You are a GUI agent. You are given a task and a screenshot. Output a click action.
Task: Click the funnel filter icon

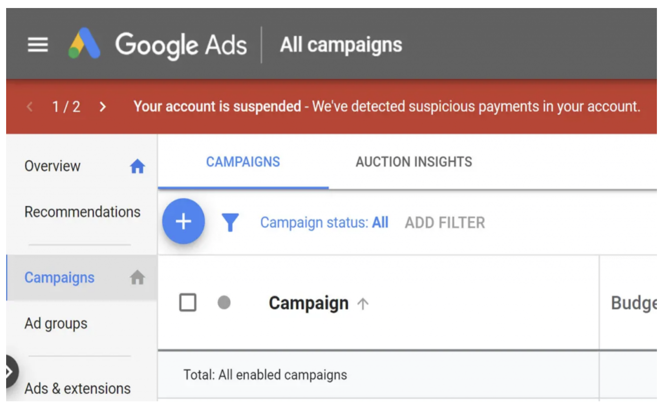(x=230, y=222)
